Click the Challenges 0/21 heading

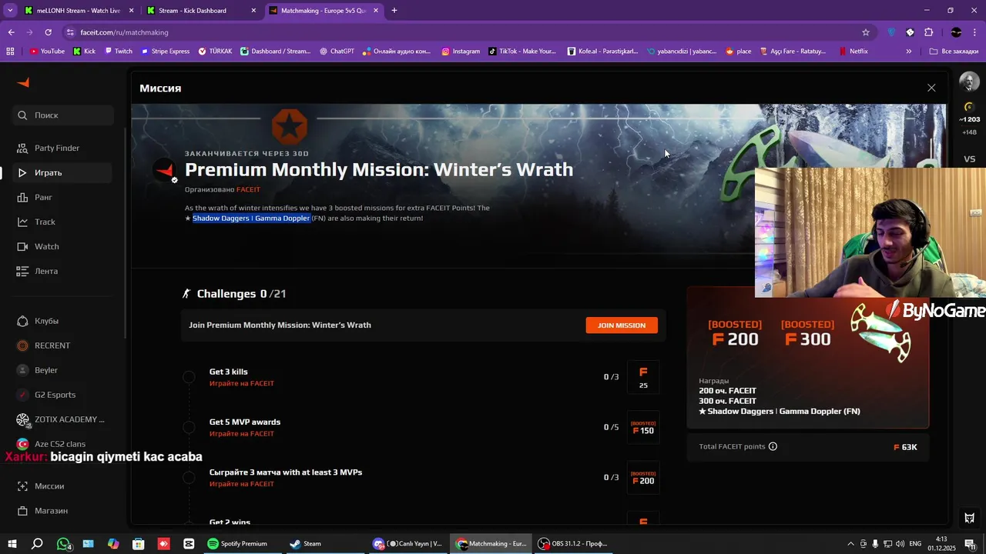coord(234,294)
